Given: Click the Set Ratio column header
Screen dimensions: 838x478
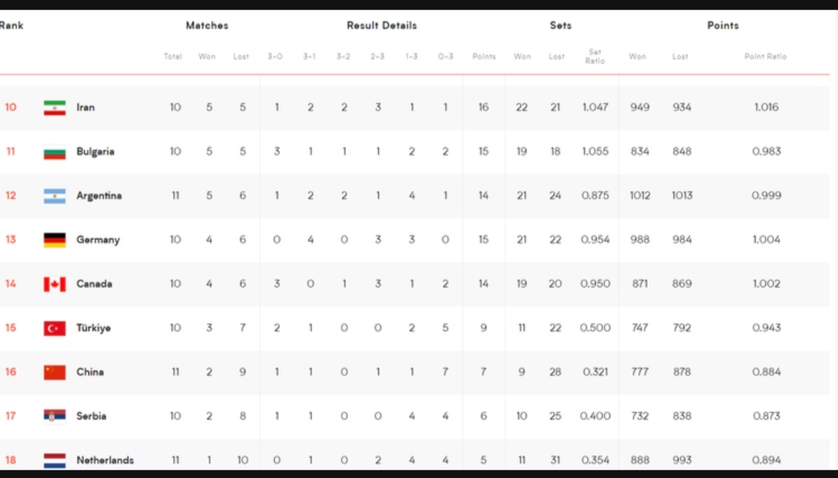Looking at the screenshot, I should pyautogui.click(x=595, y=56).
